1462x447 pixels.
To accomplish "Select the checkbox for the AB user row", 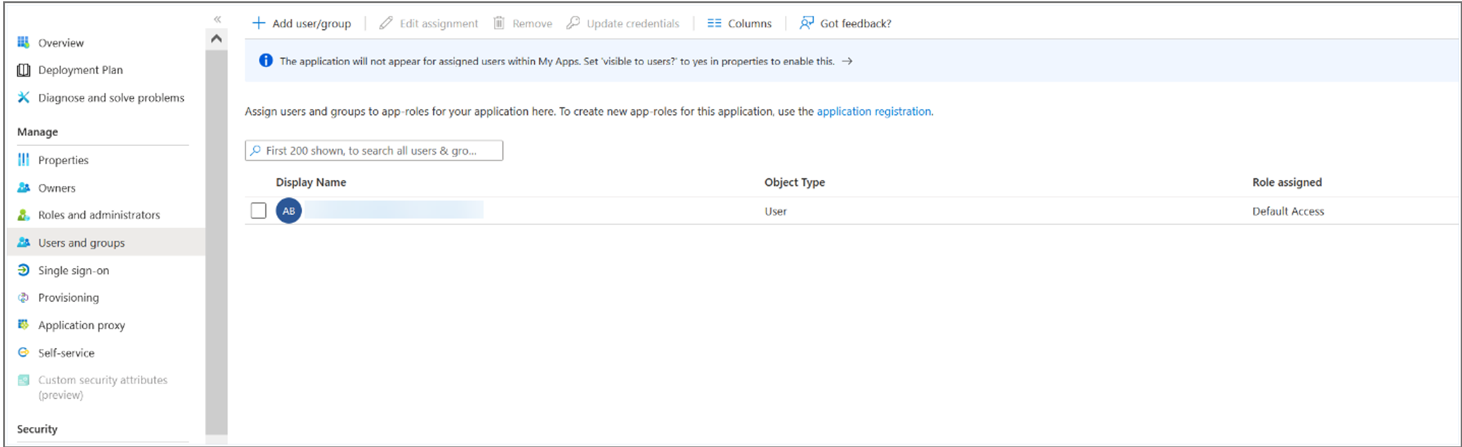I will (x=259, y=210).
